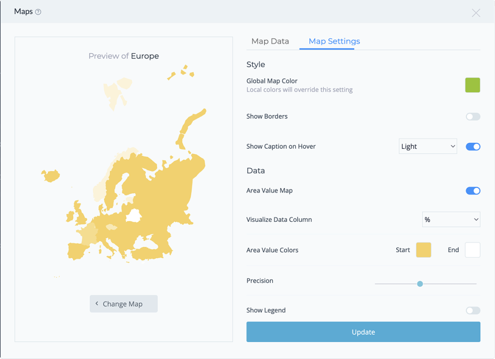Open the Global Map Color picker
Screen dimensions: 495x359
point(472,85)
